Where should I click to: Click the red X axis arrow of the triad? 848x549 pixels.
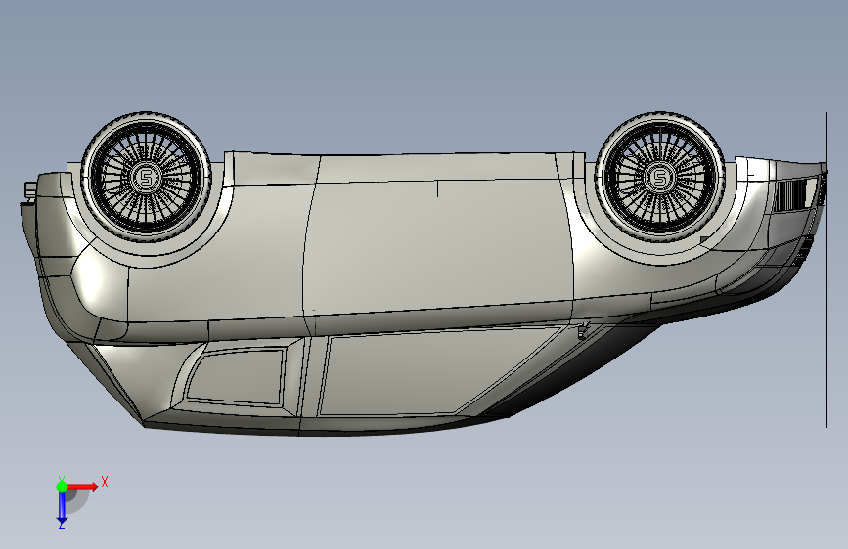coord(83,486)
